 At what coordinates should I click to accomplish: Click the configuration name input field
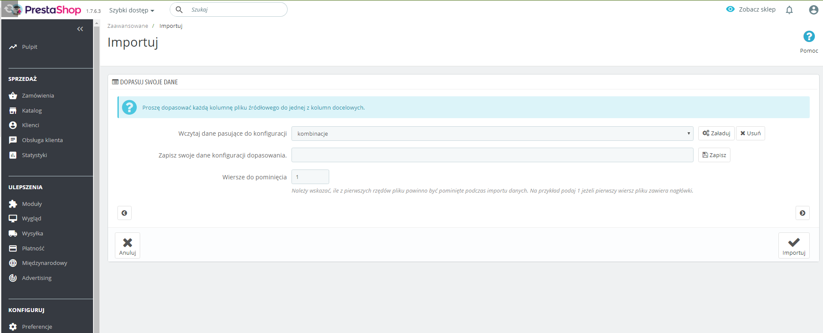coord(492,155)
